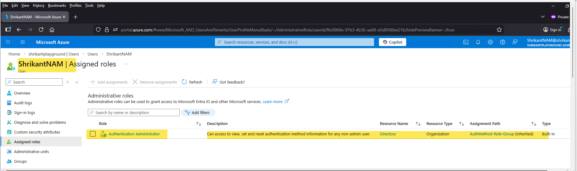This screenshot has height=171, width=577.
Task: Open portal settings gear
Action: coord(490,42)
